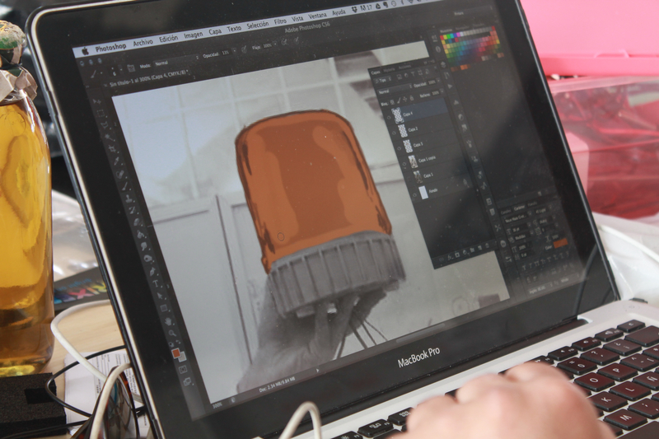Toggle Quick Mask mode icon

pyautogui.click(x=183, y=369)
